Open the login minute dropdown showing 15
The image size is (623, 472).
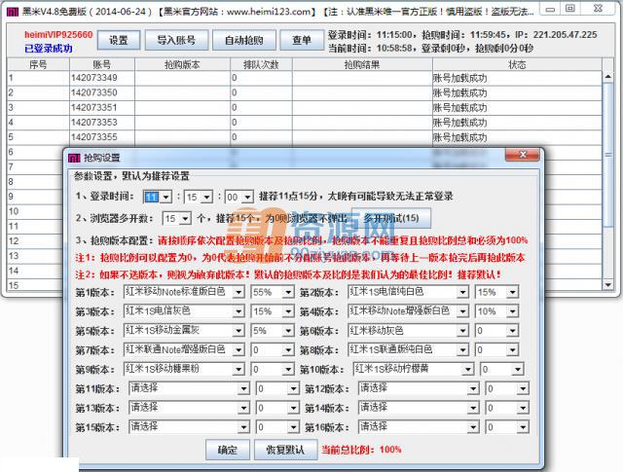tap(199, 197)
